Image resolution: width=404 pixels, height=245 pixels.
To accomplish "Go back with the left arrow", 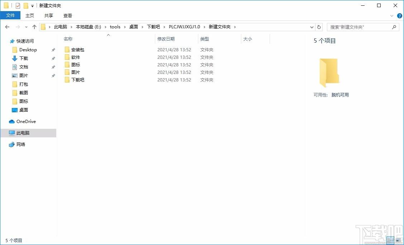I will 7,27.
